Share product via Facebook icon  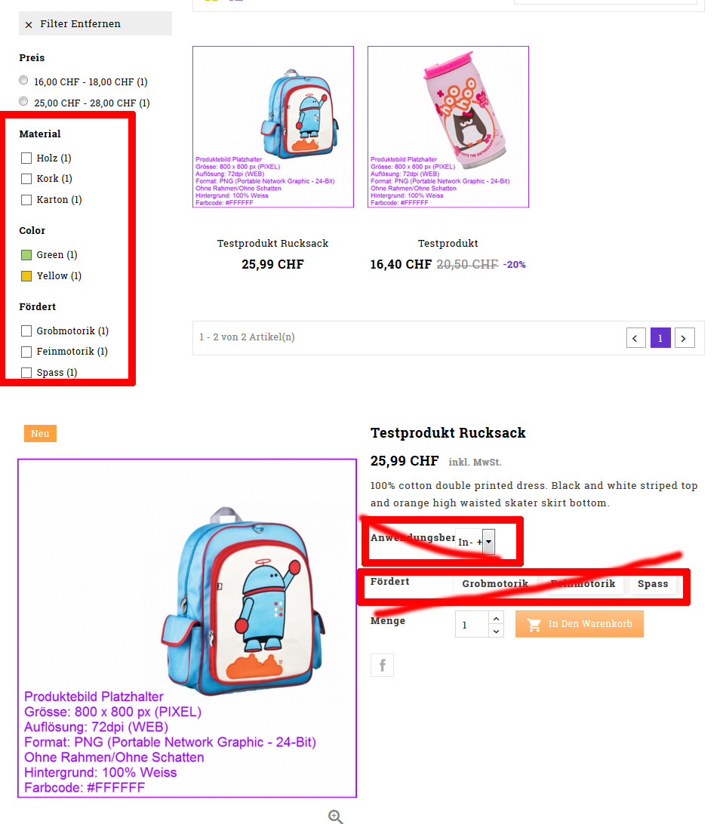pyautogui.click(x=382, y=666)
